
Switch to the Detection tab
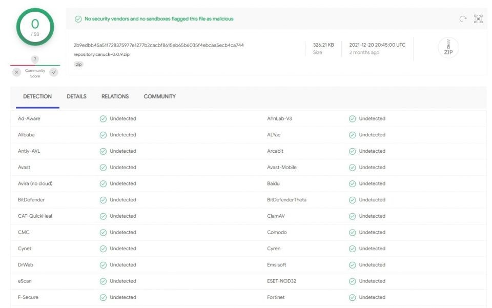[37, 97]
